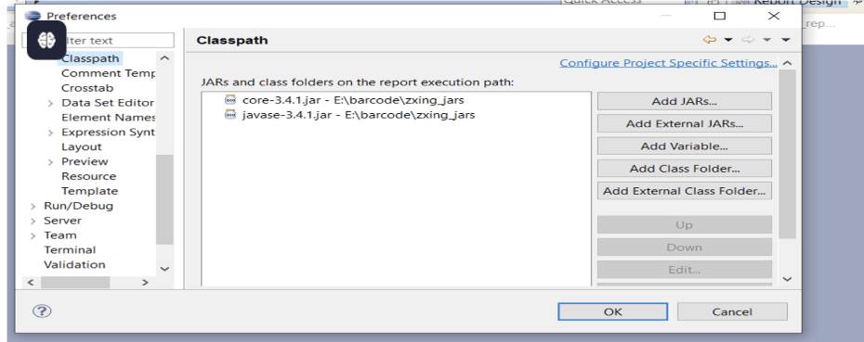Click the tree horizontal scrollbar thumb
This screenshot has height=342, width=864.
[x=75, y=282]
